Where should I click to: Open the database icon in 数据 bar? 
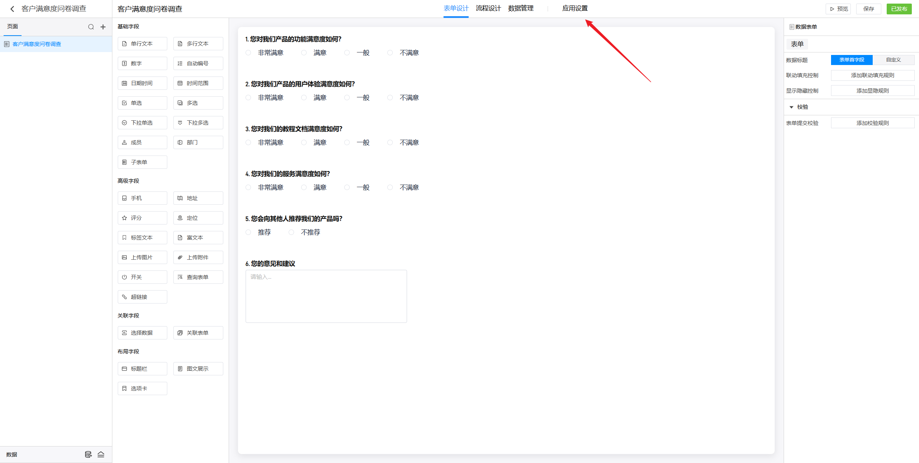88,454
